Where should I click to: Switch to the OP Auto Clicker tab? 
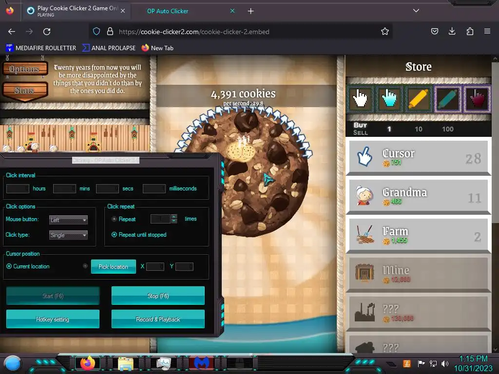185,11
